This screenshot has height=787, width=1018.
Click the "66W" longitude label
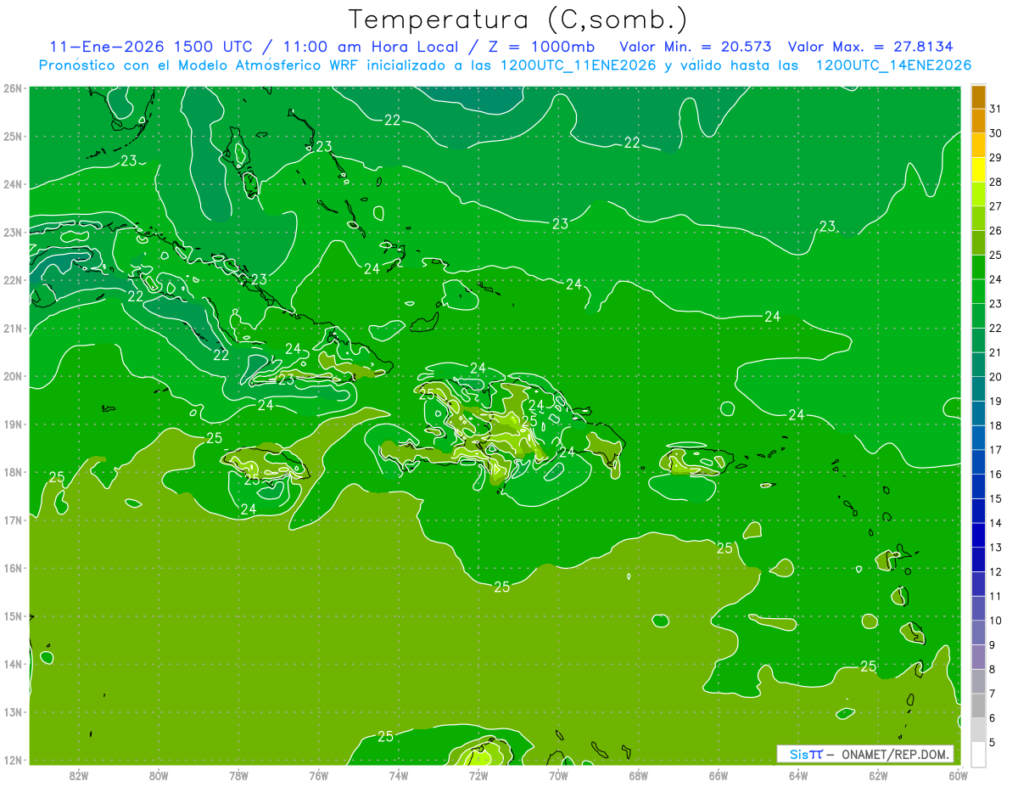click(x=719, y=776)
